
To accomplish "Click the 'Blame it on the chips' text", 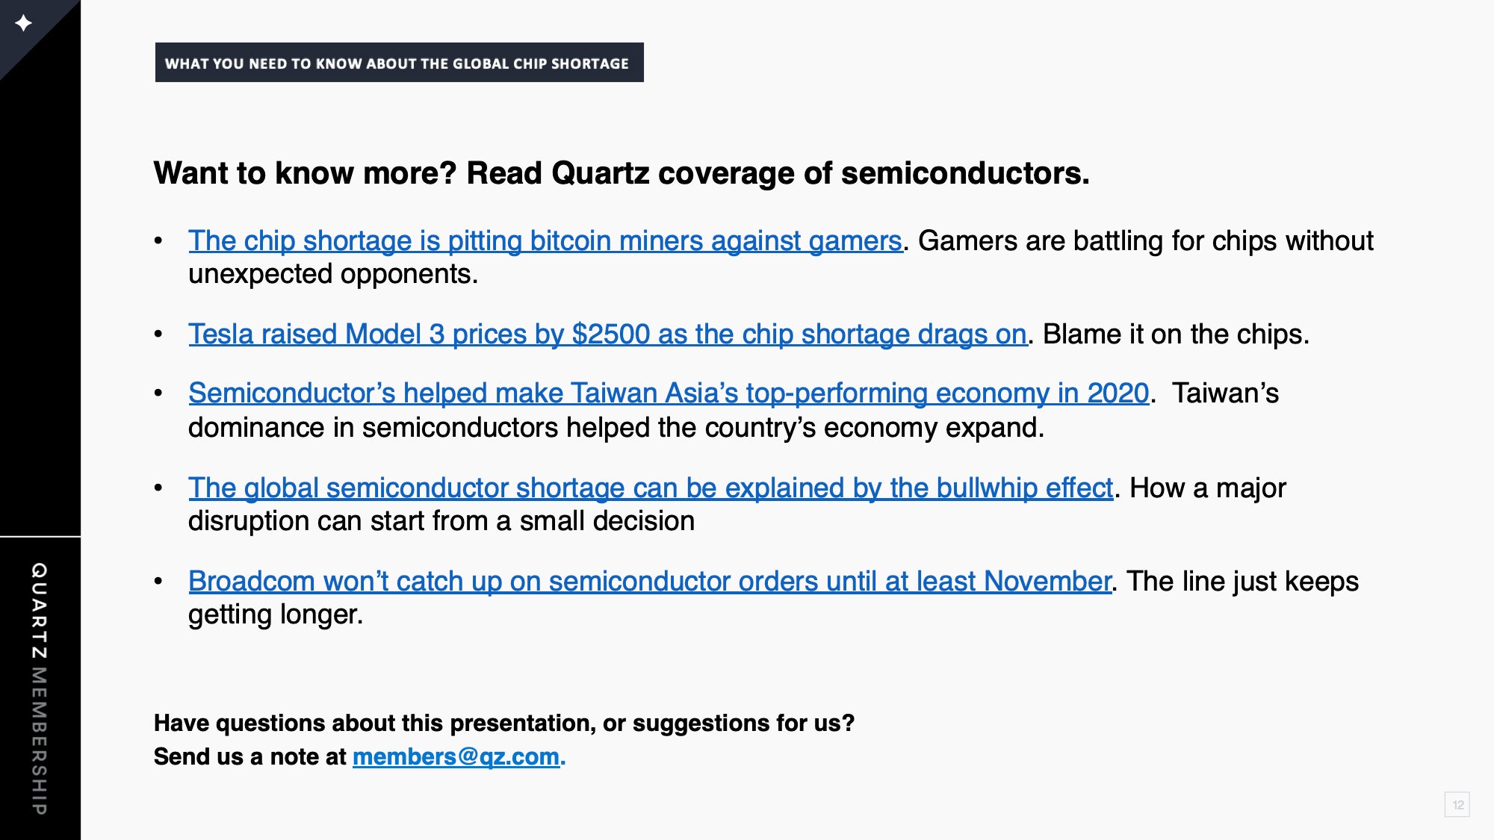I will [1176, 335].
